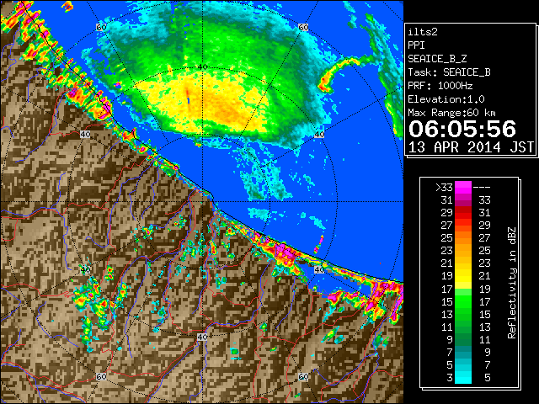Screen dimensions: 539x404
Task: Click the date '13 APR 2014 JST'
Action: coord(471,147)
